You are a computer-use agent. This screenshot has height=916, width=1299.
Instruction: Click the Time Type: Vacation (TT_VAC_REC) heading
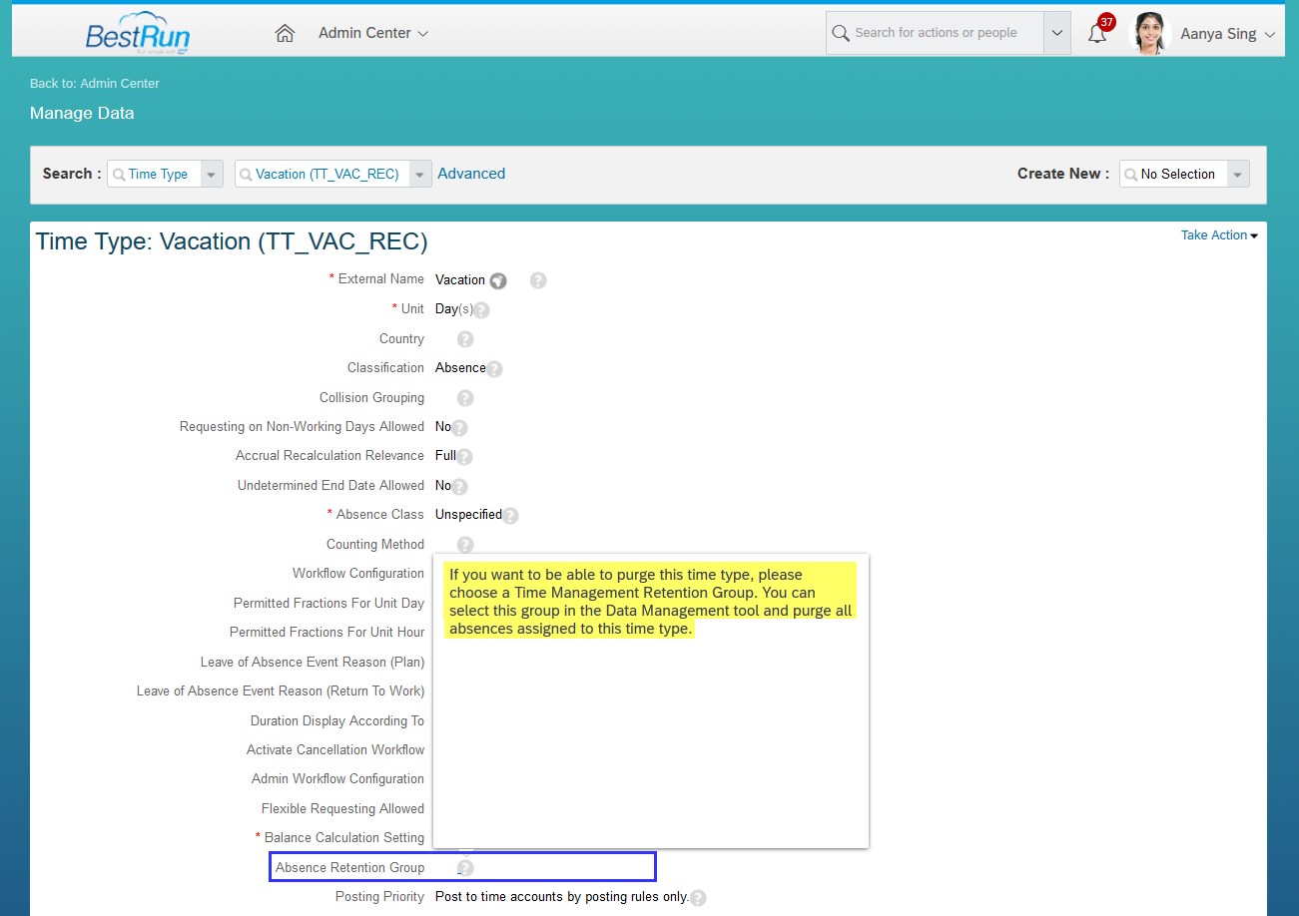[232, 241]
